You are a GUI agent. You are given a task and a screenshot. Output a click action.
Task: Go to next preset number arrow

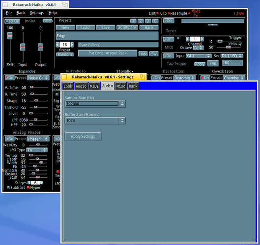click(72, 45)
